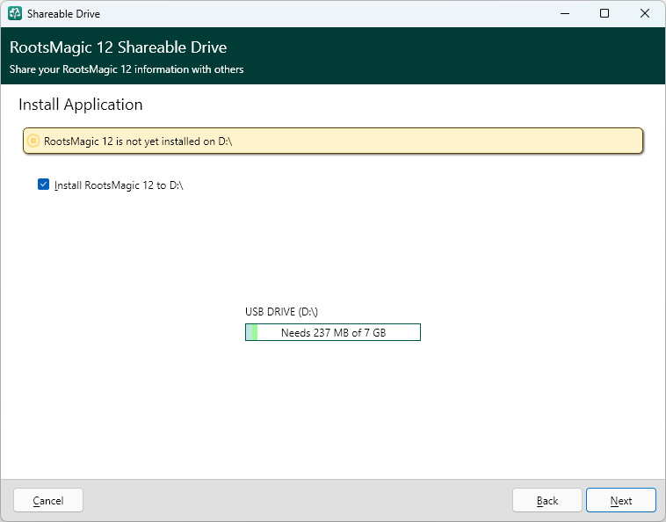Click the USB drive space usage bar
This screenshot has height=522, width=666.
[333, 332]
